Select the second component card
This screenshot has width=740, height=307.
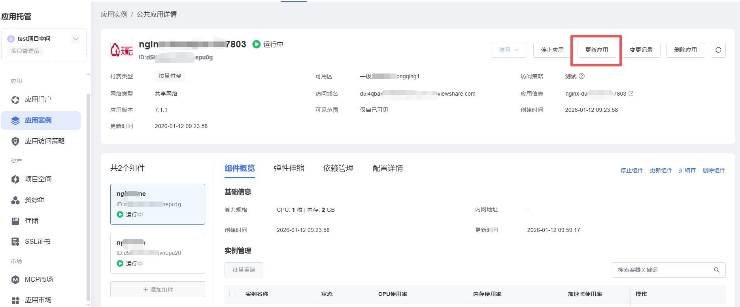coord(158,253)
